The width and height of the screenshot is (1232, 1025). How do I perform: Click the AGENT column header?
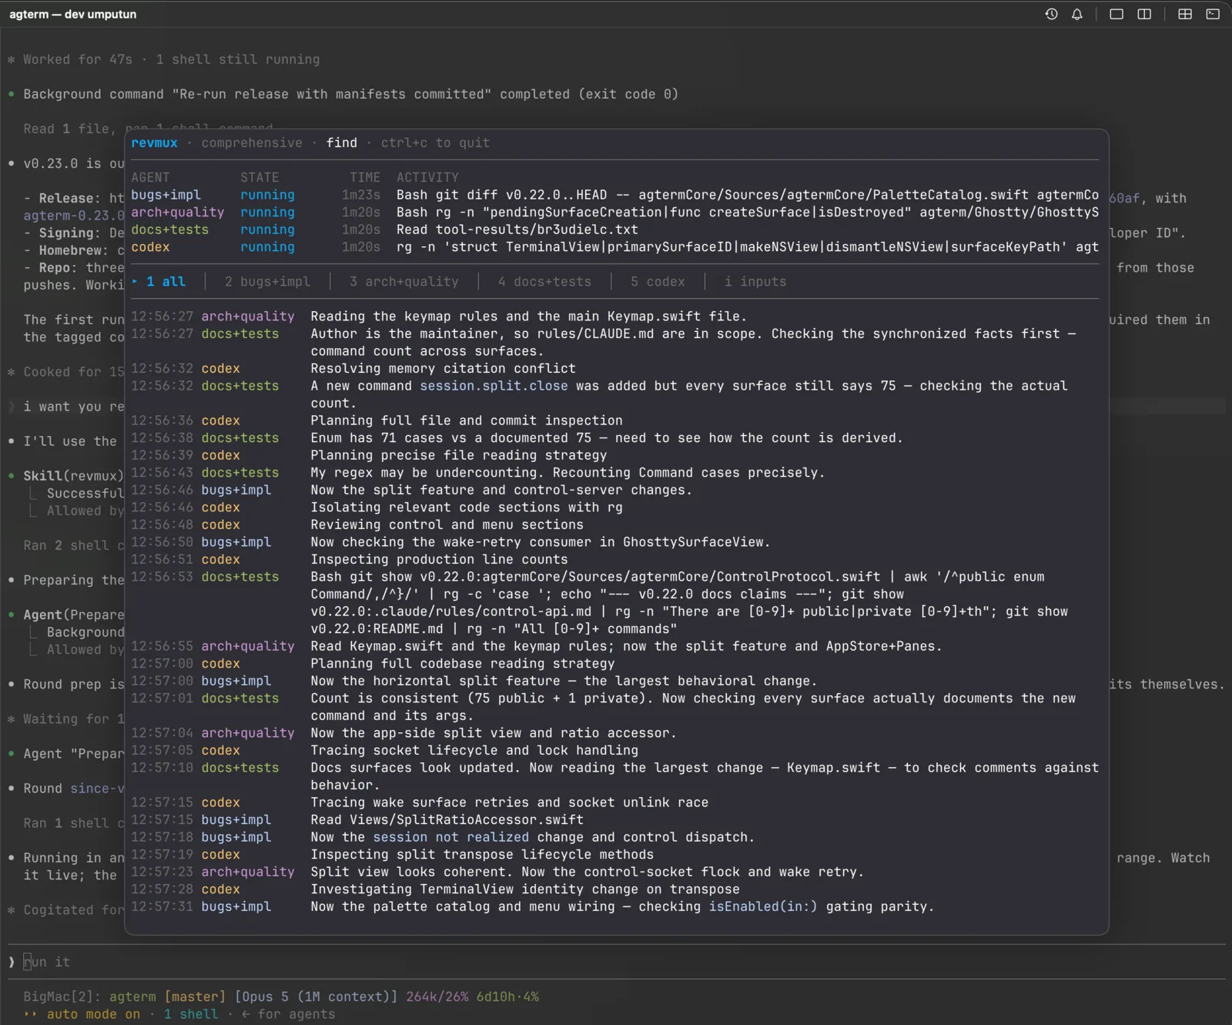pyautogui.click(x=150, y=178)
